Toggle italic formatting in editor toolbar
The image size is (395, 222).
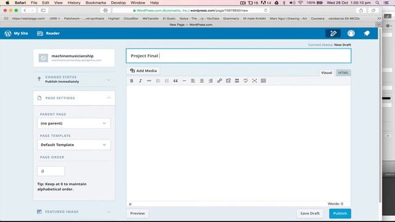(x=140, y=81)
